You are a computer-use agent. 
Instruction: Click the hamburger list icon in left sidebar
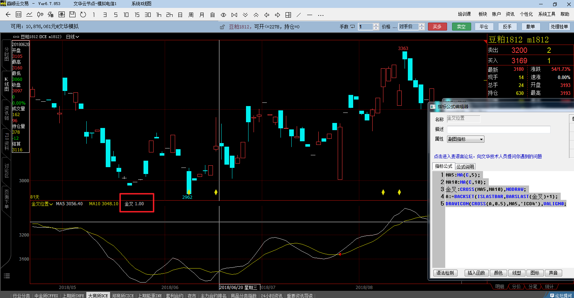(6, 276)
